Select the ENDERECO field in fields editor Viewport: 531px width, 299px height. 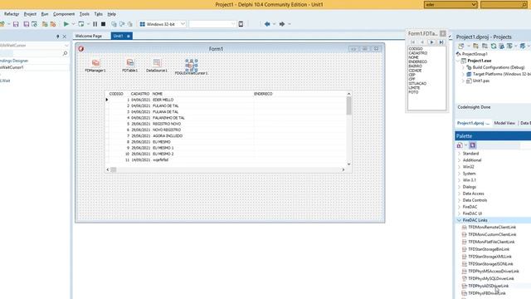(417, 61)
